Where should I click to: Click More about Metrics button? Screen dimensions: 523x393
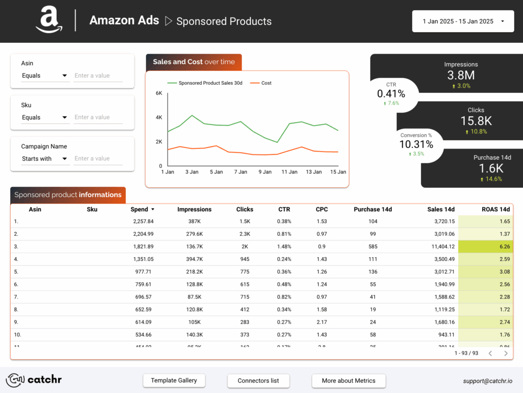click(348, 381)
